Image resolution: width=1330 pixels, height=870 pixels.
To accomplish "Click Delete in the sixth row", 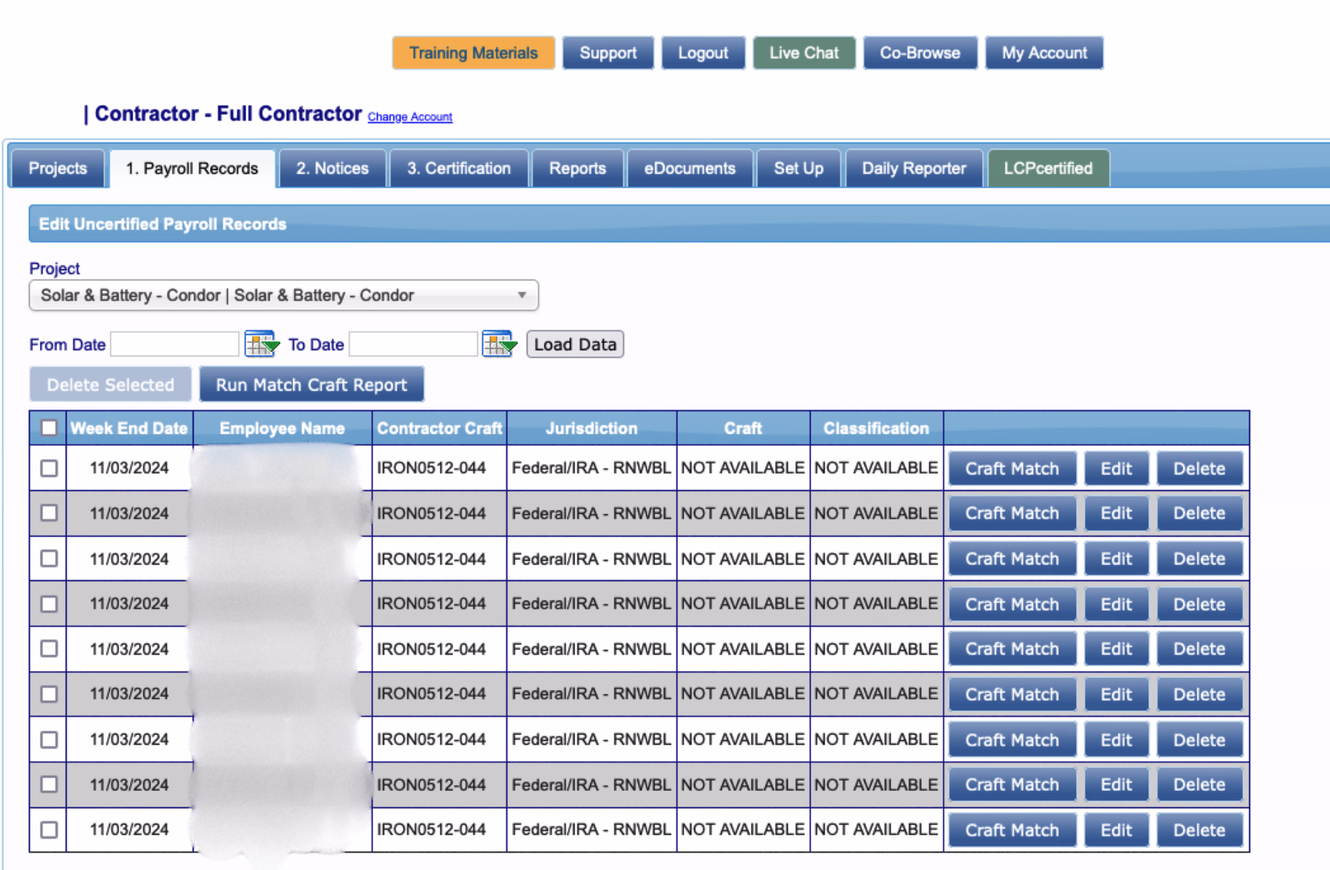I will (x=1199, y=694).
